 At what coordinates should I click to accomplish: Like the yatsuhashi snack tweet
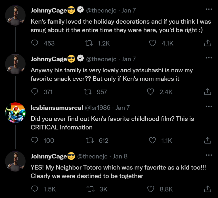(x=151, y=92)
